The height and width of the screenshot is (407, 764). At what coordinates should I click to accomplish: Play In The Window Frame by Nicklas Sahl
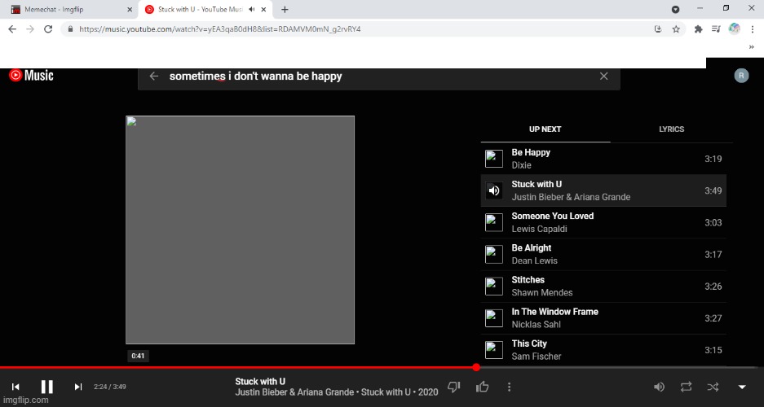tap(603, 318)
